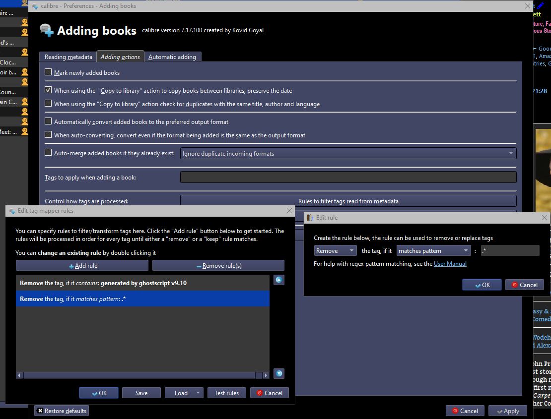Click the rules list horizontal scrollbar track

click(142, 375)
